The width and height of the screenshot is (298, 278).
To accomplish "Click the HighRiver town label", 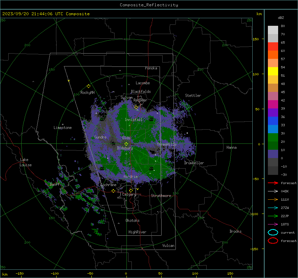I will (137, 232).
